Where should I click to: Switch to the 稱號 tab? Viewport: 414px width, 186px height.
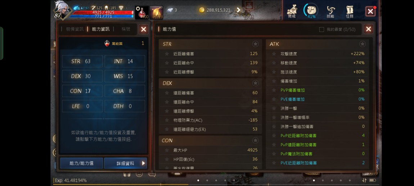coord(126,29)
